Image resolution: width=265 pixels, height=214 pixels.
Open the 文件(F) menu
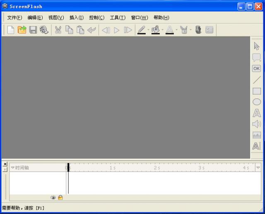tap(14, 18)
